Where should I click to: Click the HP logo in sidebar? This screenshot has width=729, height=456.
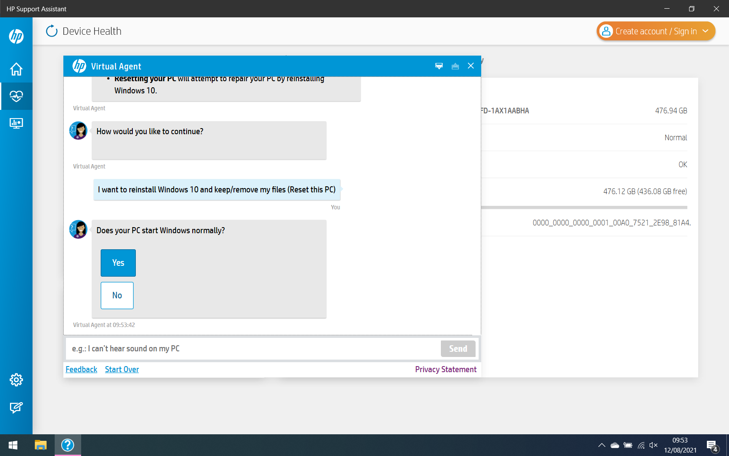point(16,36)
